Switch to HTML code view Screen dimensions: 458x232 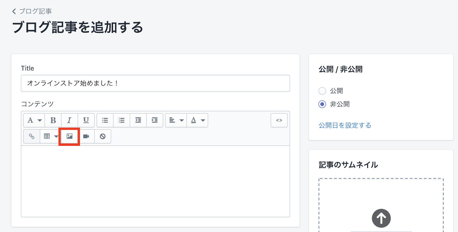tap(279, 120)
